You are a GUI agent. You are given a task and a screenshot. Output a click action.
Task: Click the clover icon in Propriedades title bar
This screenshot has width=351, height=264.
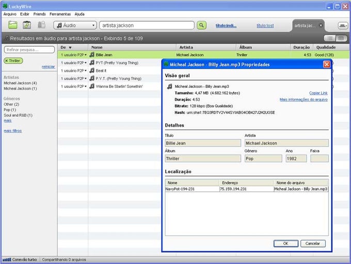[x=166, y=64]
